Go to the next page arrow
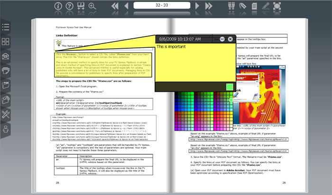This screenshot has height=195, width=332. tap(198, 6)
